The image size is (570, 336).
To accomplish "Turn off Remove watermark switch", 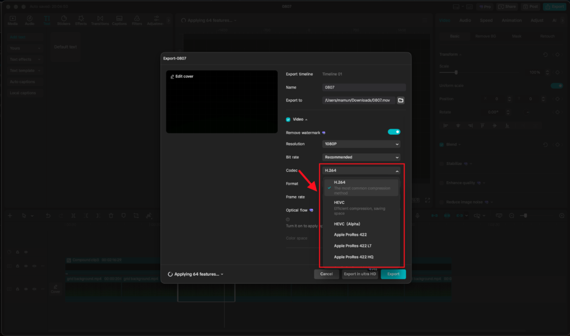I will coord(394,132).
